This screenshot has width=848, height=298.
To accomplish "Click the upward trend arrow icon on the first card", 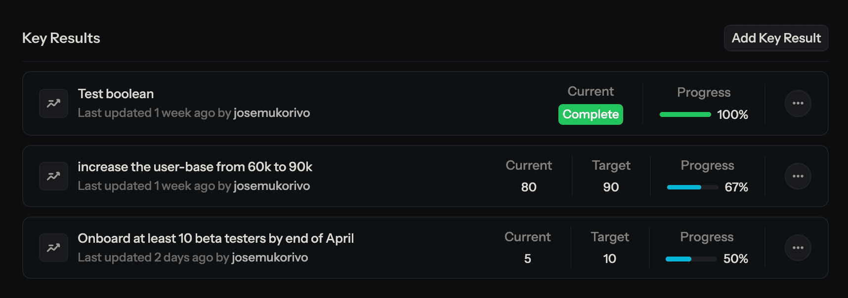I will point(53,103).
